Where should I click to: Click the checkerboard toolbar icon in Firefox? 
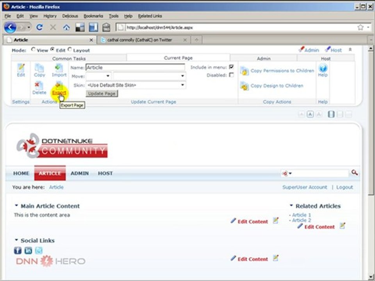point(80,27)
